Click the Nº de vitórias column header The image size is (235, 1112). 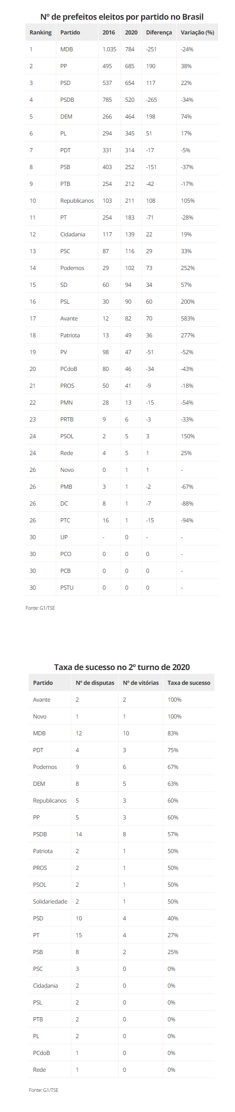[141, 682]
